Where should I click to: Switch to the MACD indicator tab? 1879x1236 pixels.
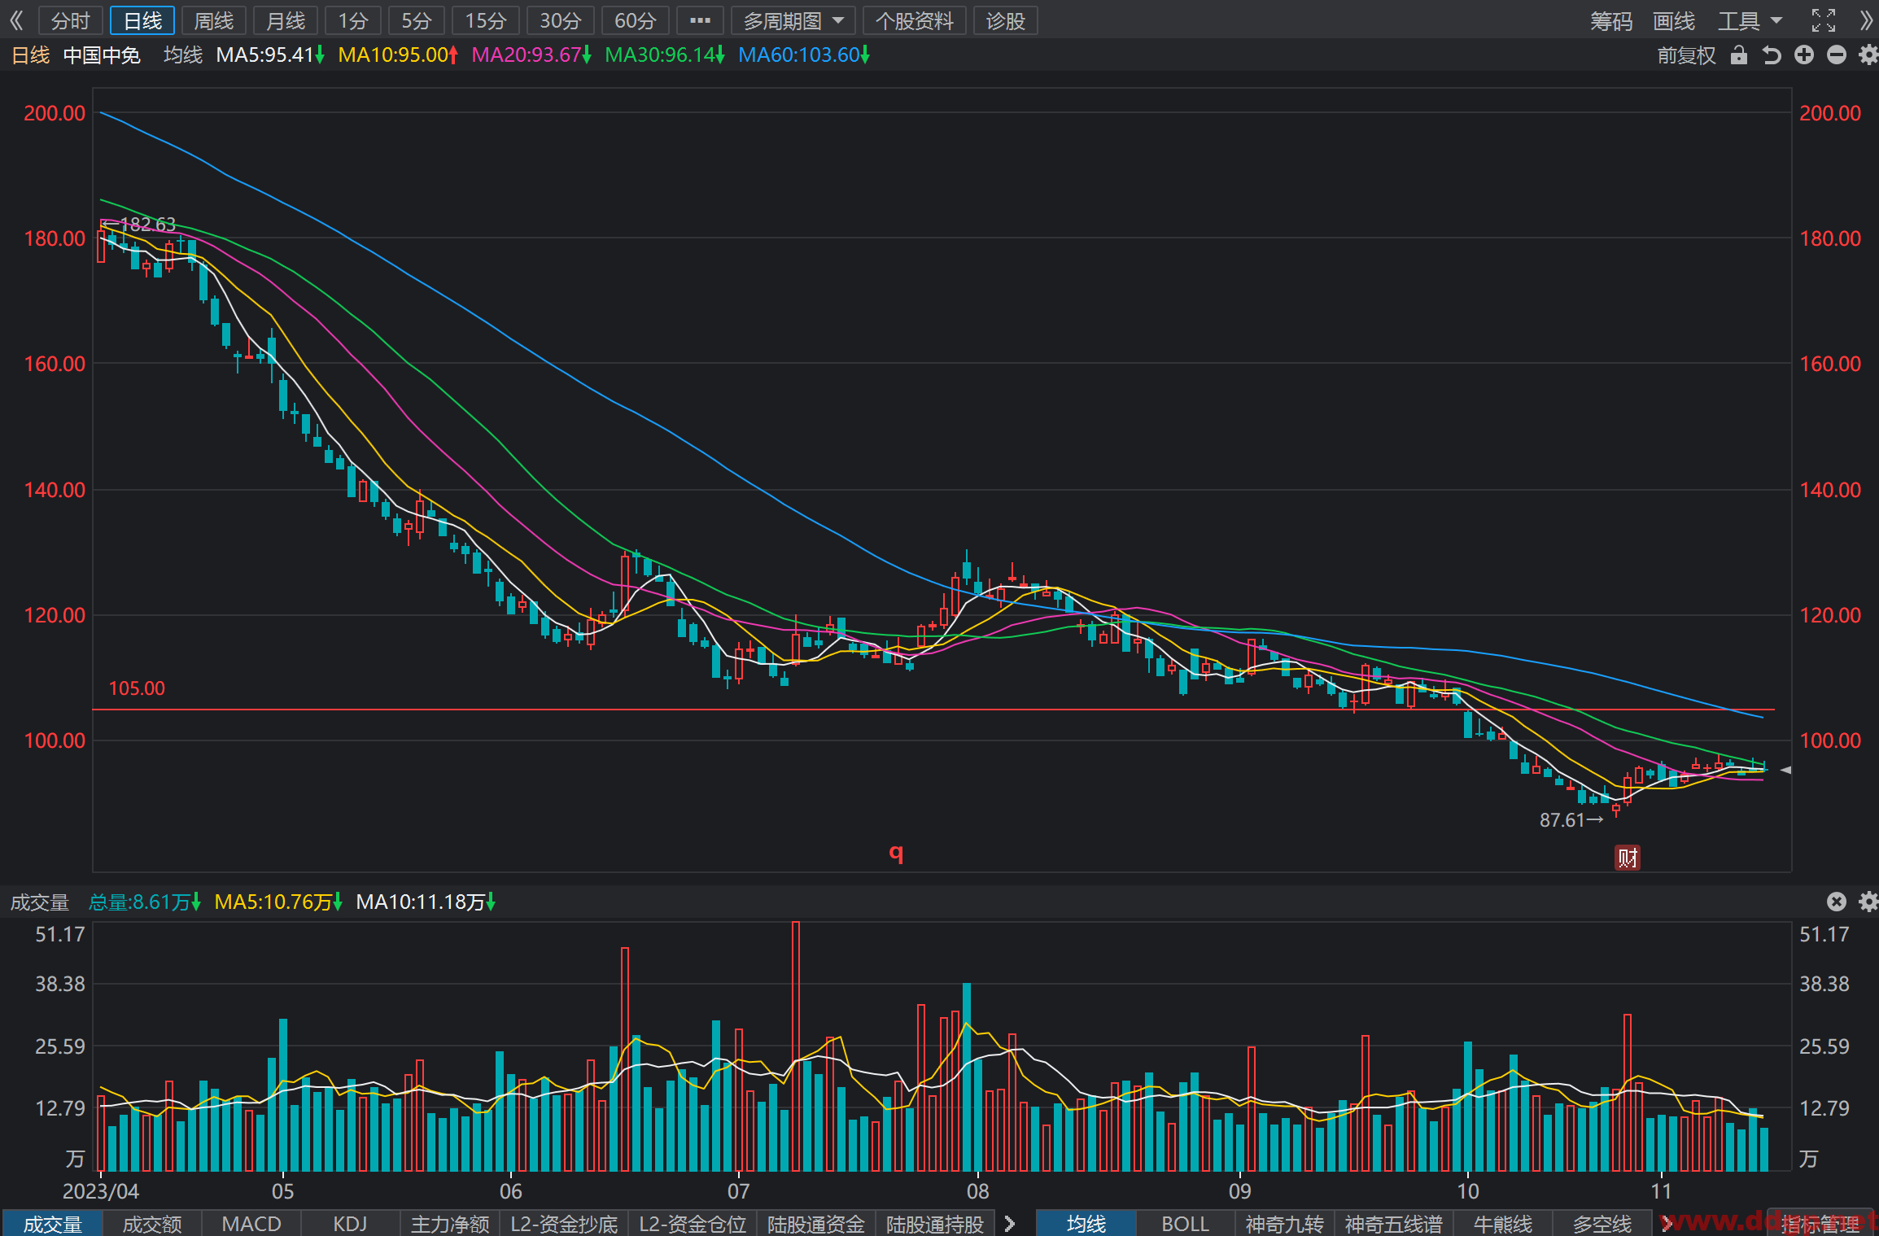tap(251, 1224)
